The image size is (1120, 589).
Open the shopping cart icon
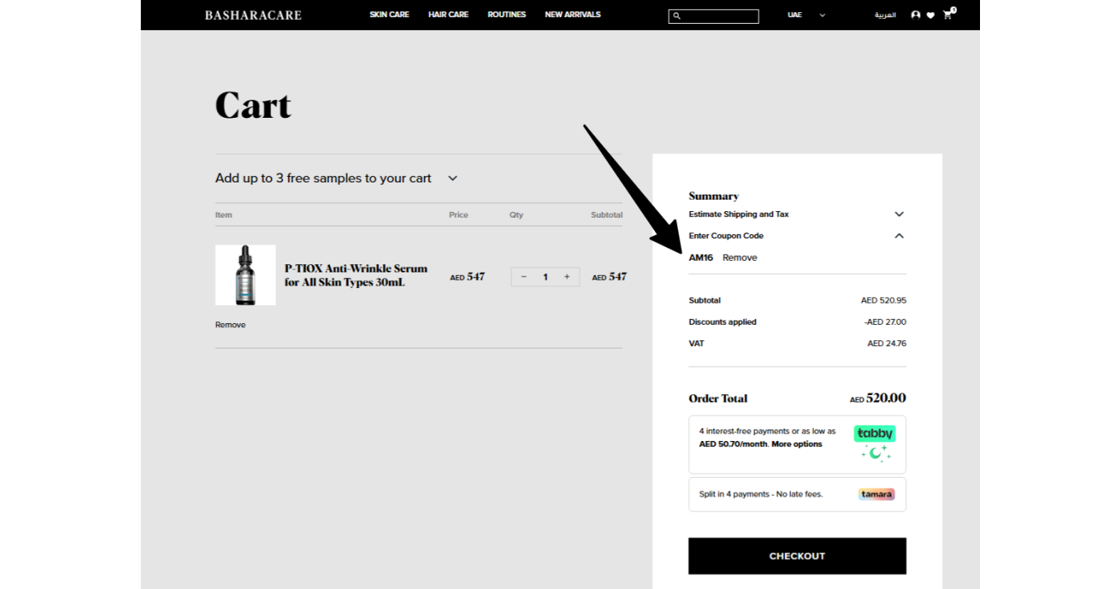(x=948, y=14)
